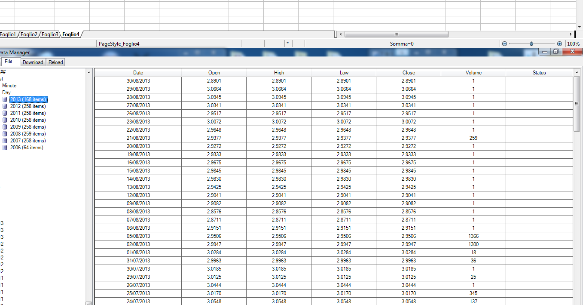583x305 pixels.
Task: Switch to sheet tab Foglio2
Action: click(x=29, y=34)
